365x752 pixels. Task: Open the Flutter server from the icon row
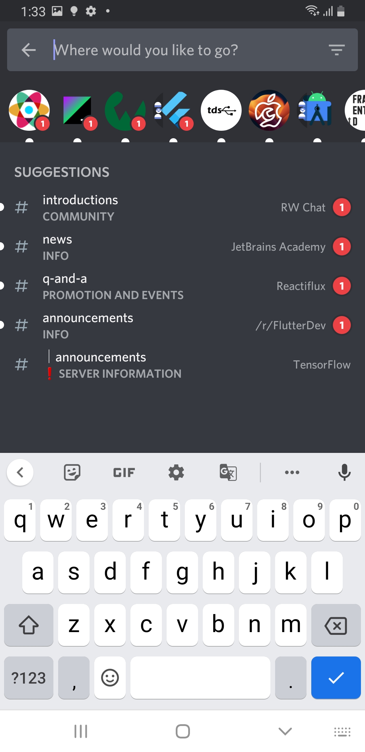(173, 110)
